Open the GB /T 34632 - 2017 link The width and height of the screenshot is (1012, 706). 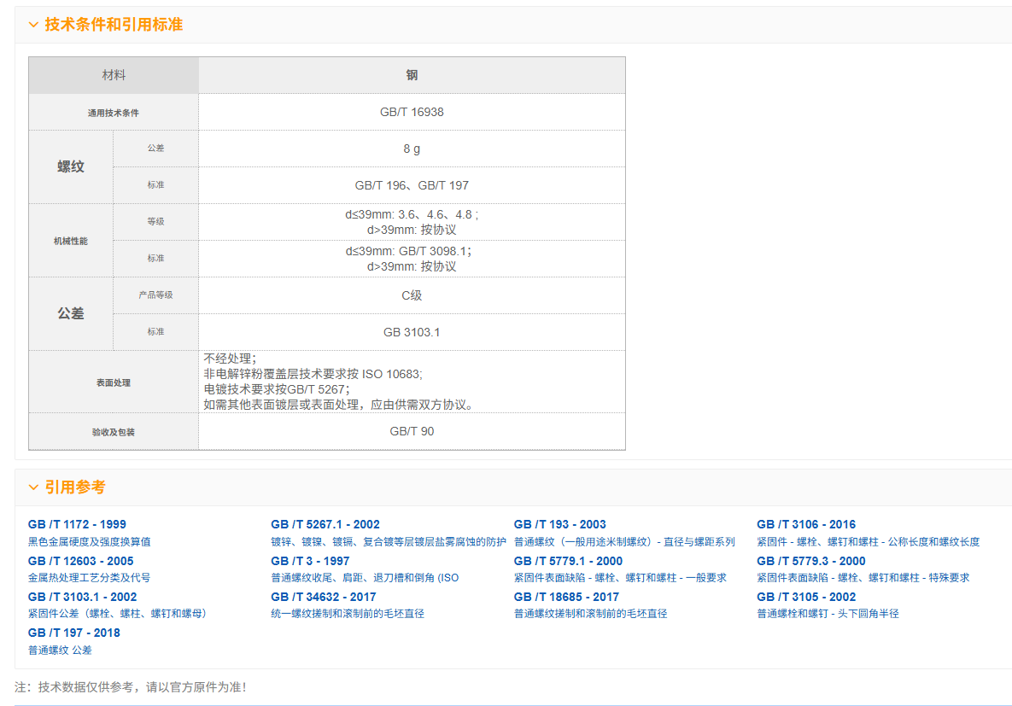pyautogui.click(x=323, y=597)
